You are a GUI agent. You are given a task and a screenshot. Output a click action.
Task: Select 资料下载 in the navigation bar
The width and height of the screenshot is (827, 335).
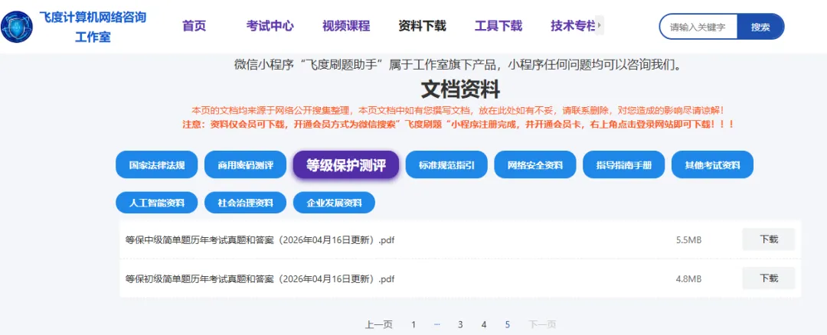pos(423,26)
